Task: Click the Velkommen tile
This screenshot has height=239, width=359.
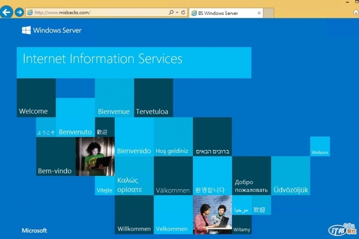Action: click(173, 215)
